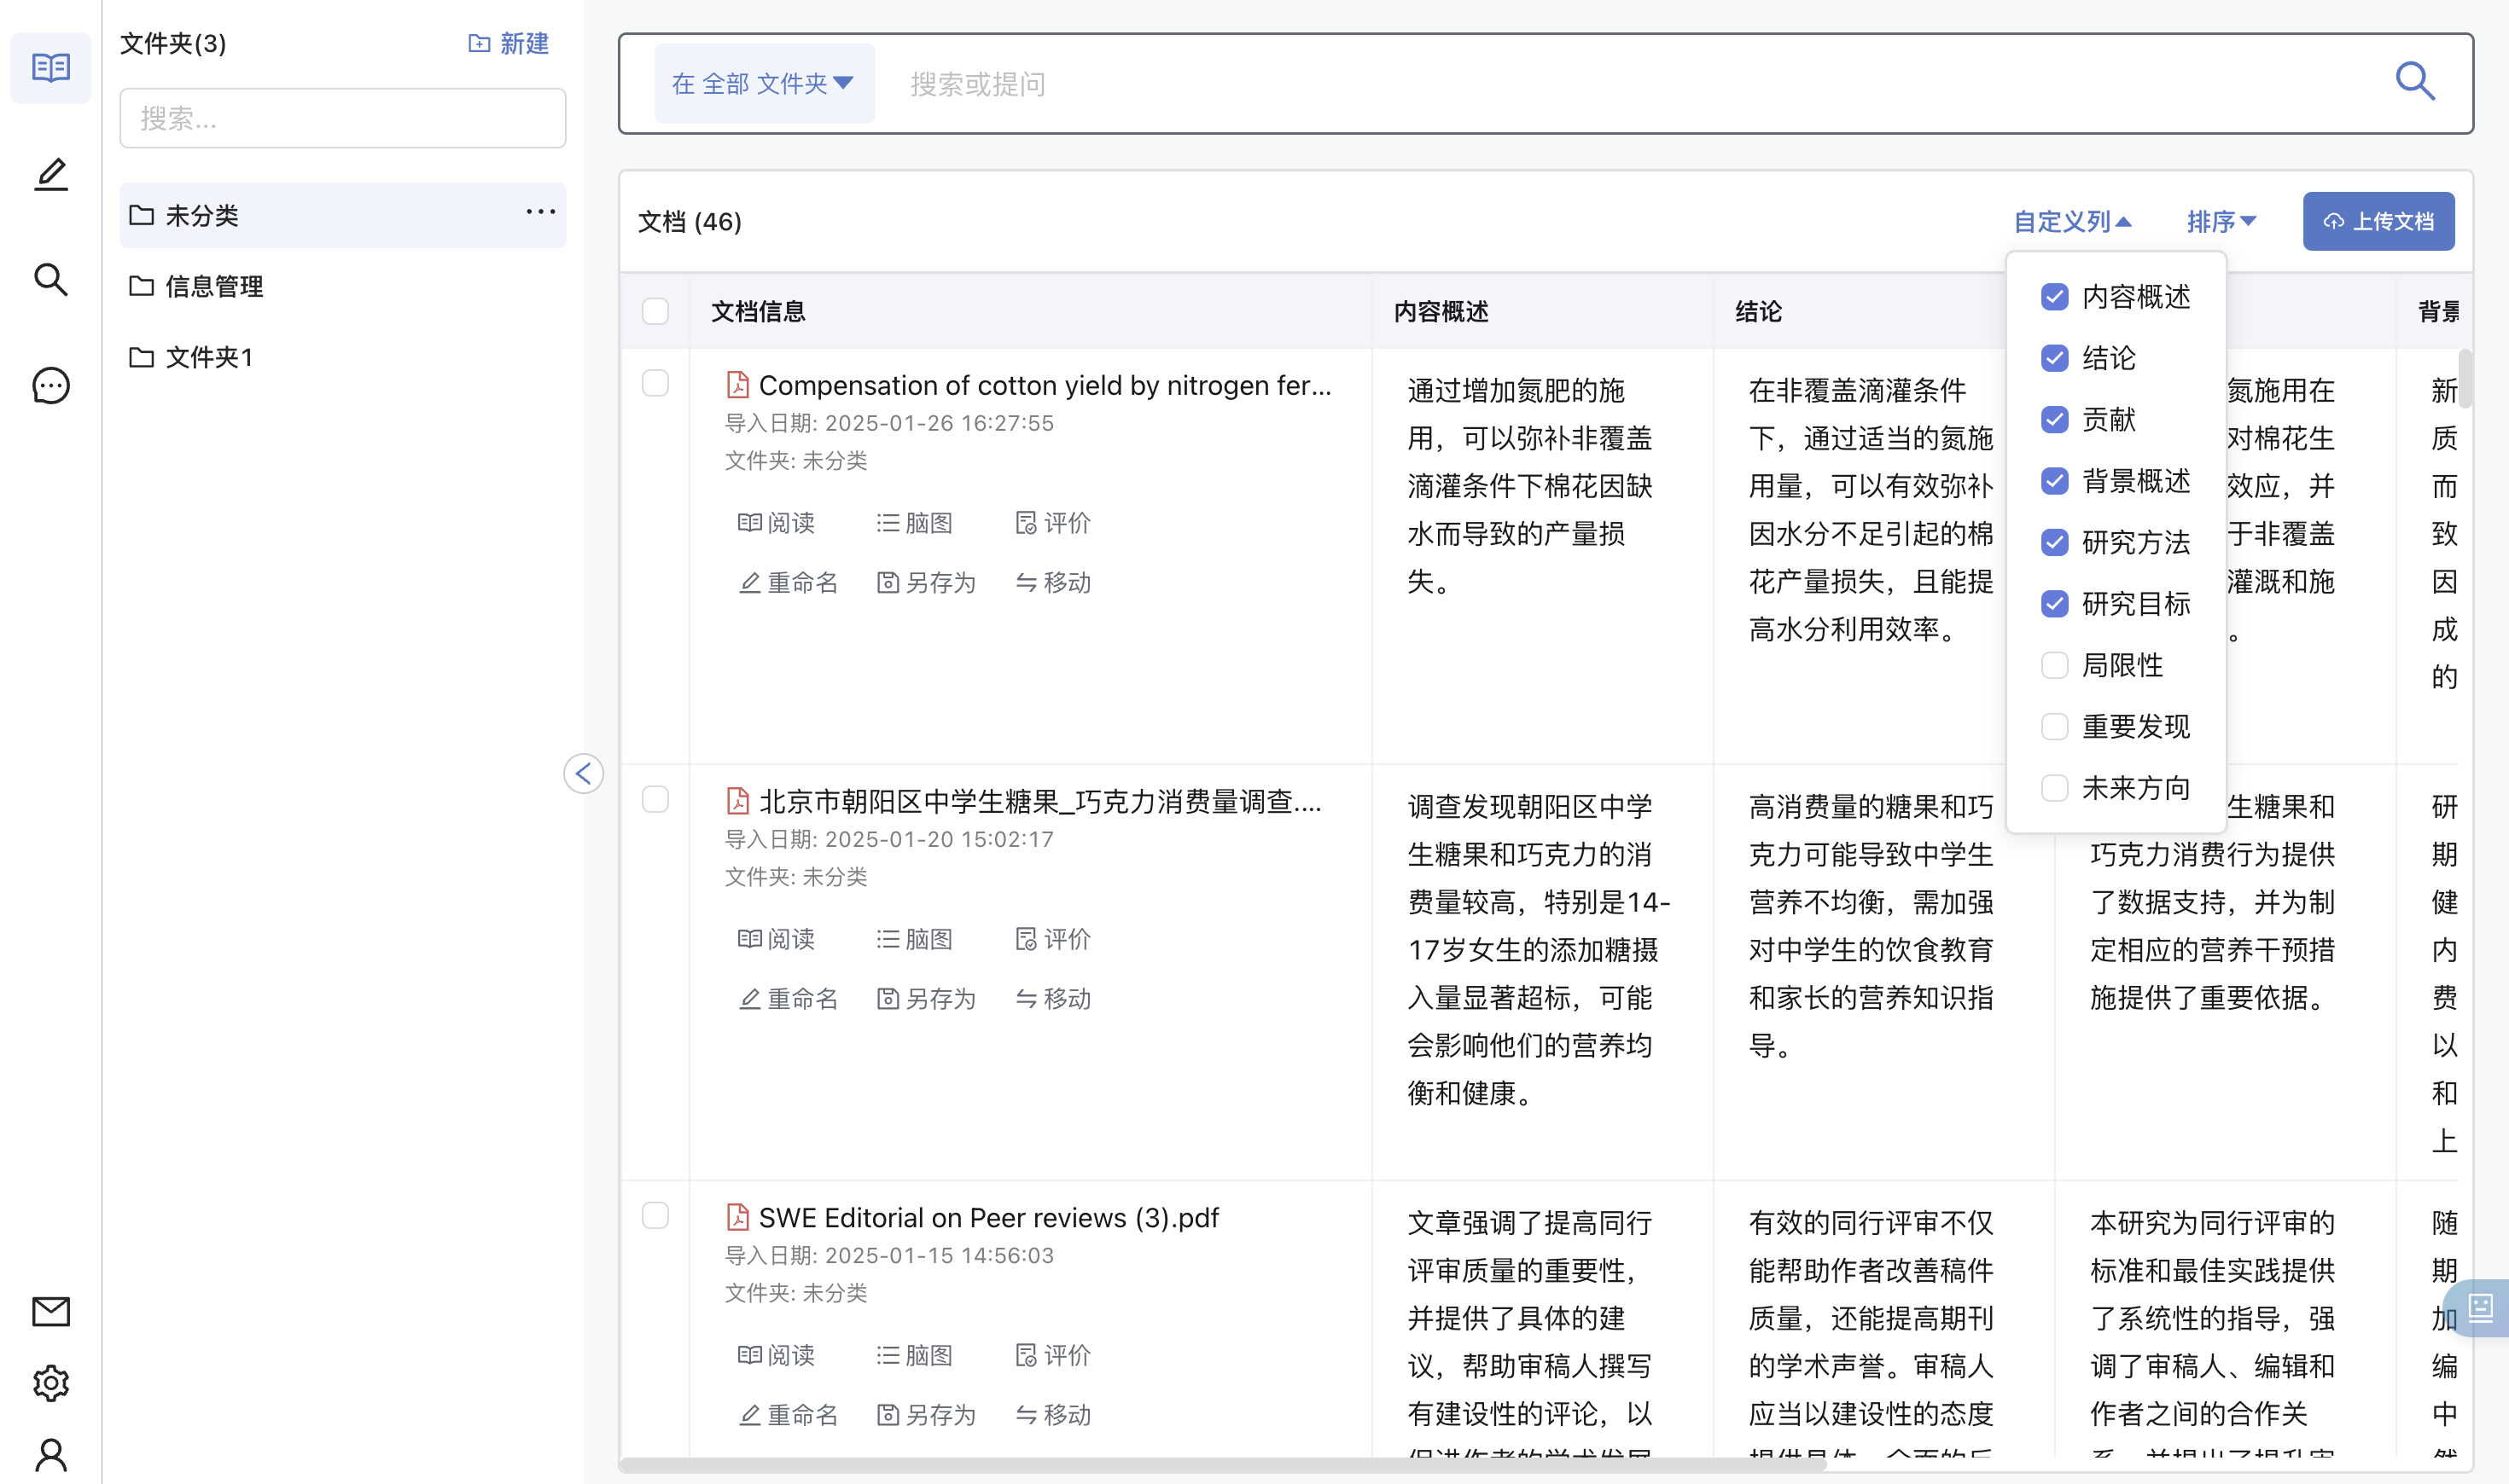Uncheck the 研究方法 column option
2509x1484 pixels.
2055,543
